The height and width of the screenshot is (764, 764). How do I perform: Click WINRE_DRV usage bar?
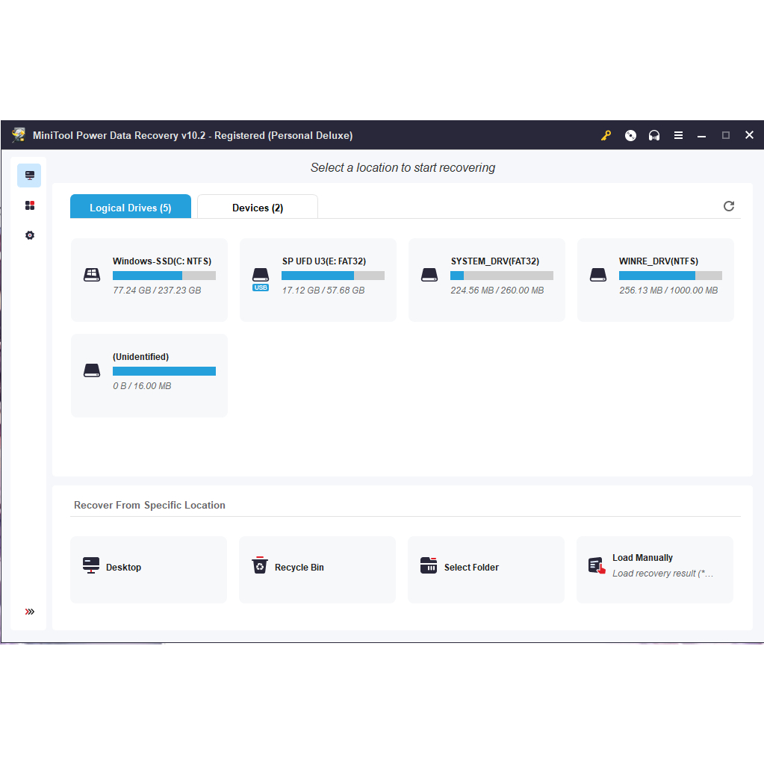(671, 276)
